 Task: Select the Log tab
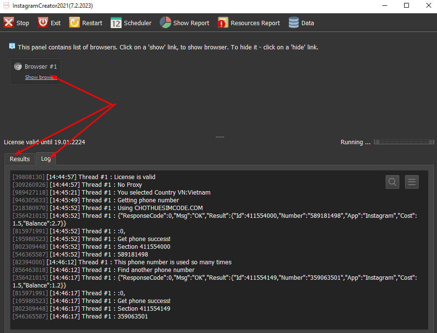click(46, 159)
